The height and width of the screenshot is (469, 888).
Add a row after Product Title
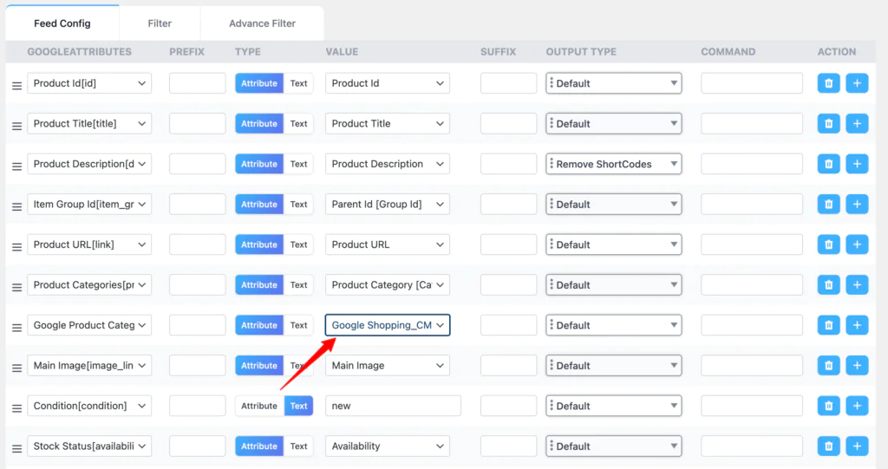coord(857,123)
